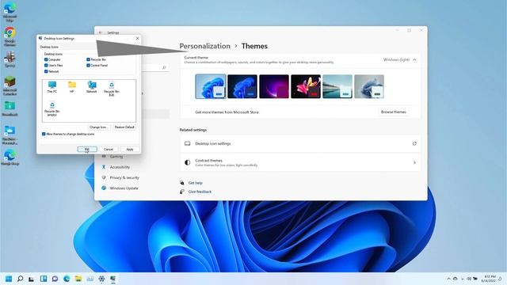
Task: Select the Recycle Bin (full) icon
Action: (112, 89)
